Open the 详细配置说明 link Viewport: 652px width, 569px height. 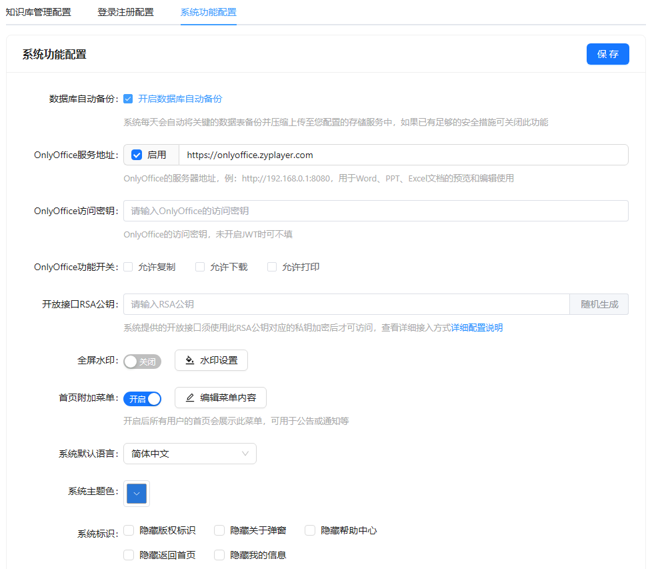pos(477,328)
